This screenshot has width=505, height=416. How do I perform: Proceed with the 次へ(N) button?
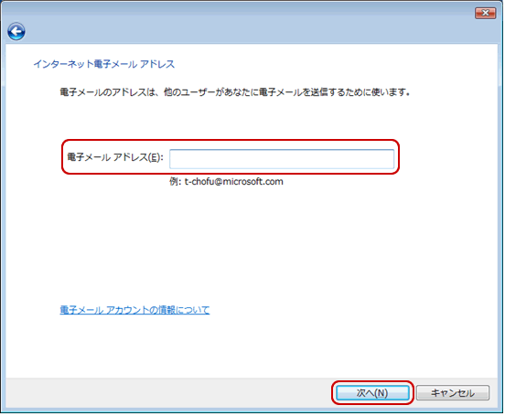(372, 393)
